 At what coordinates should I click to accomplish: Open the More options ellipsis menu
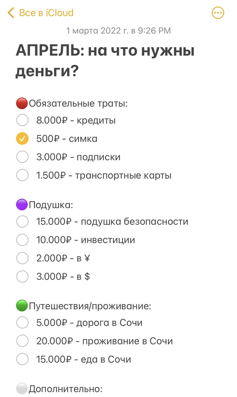tap(218, 13)
